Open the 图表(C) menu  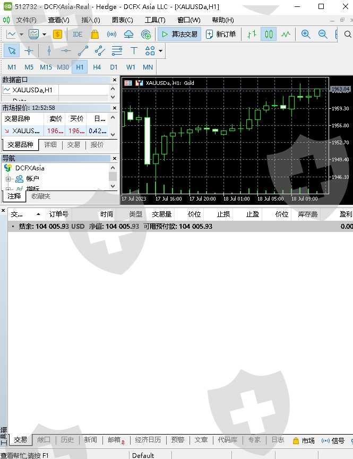122,20
